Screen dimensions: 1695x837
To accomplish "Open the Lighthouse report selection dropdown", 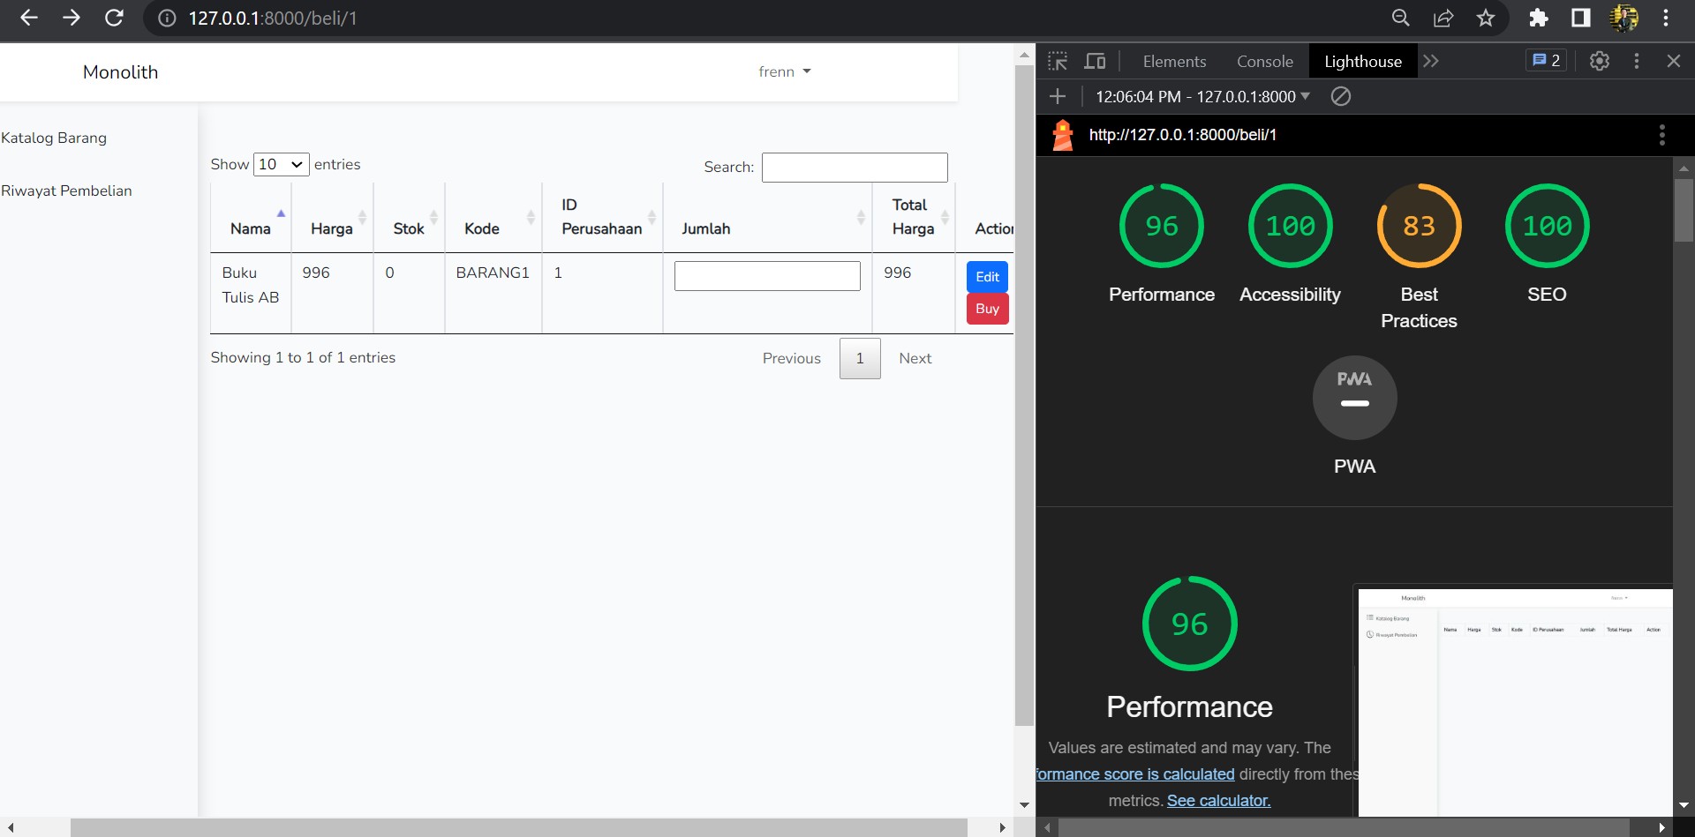I will [1202, 96].
